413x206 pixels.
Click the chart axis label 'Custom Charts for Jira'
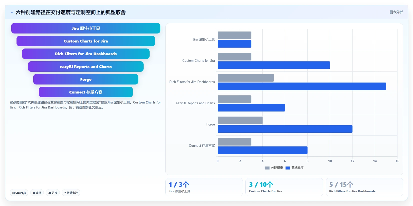[x=199, y=60]
